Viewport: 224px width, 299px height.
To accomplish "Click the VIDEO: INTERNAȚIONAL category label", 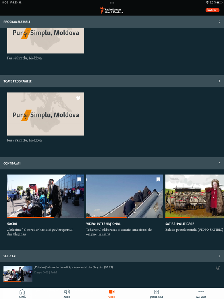I will pyautogui.click(x=103, y=224).
